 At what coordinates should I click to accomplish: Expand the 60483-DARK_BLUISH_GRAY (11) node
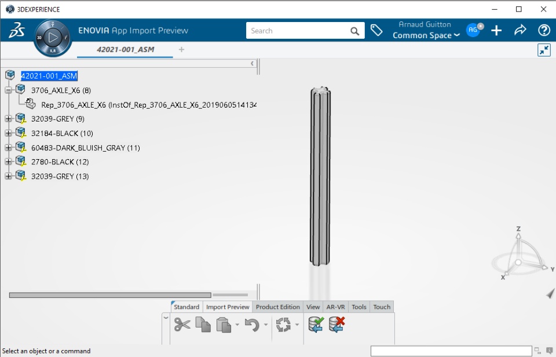(x=9, y=148)
